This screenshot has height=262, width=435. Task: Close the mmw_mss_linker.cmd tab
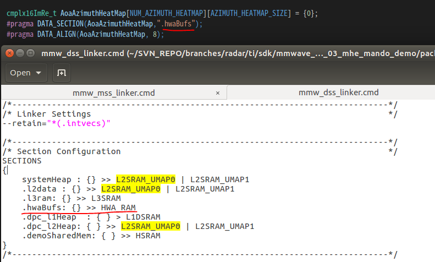[218, 93]
